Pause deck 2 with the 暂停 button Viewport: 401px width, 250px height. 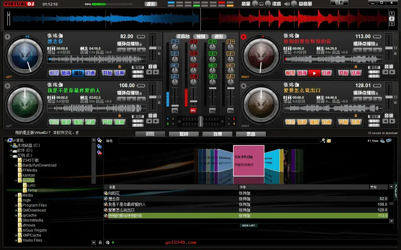tap(302, 73)
